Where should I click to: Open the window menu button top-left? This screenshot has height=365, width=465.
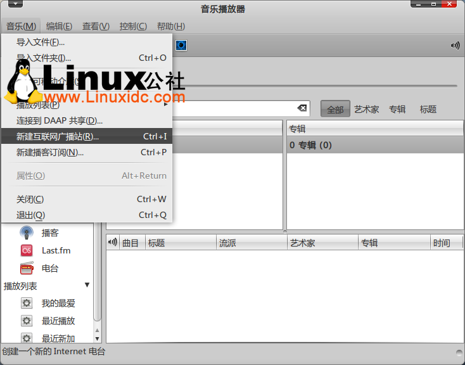(16, 4)
